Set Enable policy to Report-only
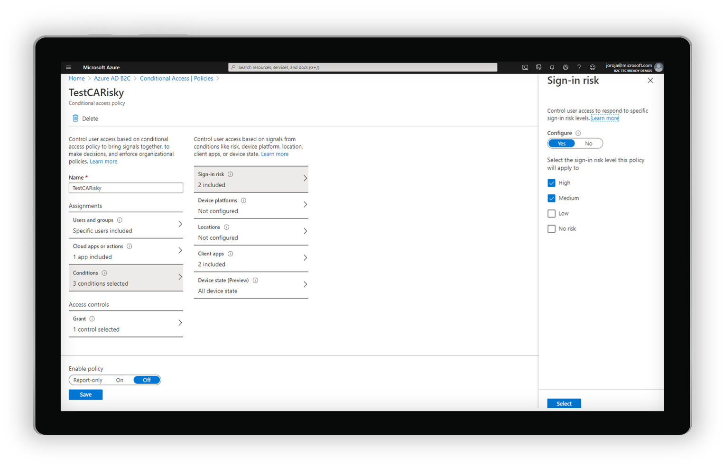The image size is (724, 464). [x=88, y=380]
